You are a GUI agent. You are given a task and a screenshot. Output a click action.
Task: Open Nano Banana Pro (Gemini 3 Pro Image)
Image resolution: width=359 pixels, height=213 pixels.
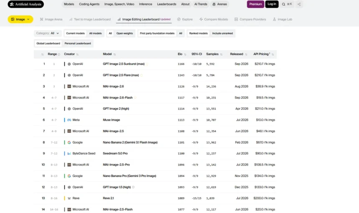coord(129,176)
